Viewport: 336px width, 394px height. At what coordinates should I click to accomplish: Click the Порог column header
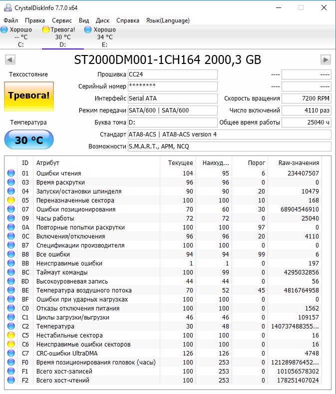pyautogui.click(x=250, y=163)
